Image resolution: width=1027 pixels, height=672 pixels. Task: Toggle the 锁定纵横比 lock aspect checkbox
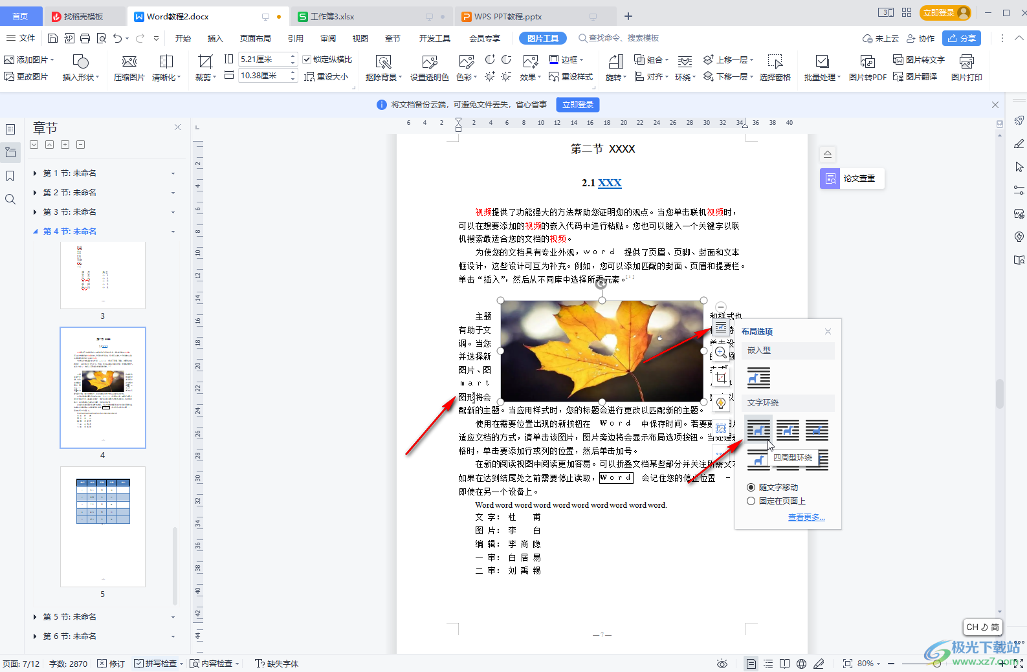[x=307, y=60]
